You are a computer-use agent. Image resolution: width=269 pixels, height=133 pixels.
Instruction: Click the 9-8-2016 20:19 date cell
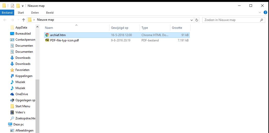[121, 40]
